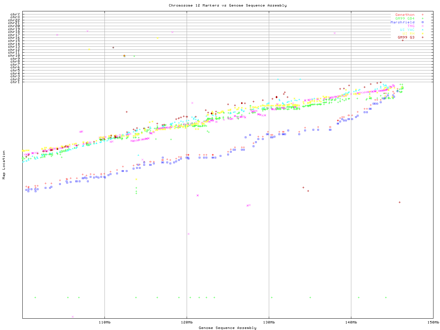Click the WI RH yellow star marker
Screen dimensions: 440x330
point(422,34)
